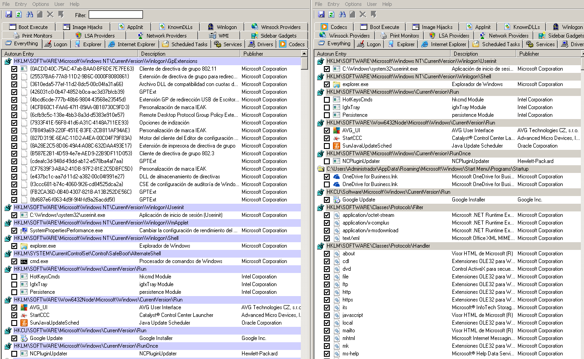Click the explorer.exe folder icon in right window
The width and height of the screenshot is (584, 359).
click(337, 84)
